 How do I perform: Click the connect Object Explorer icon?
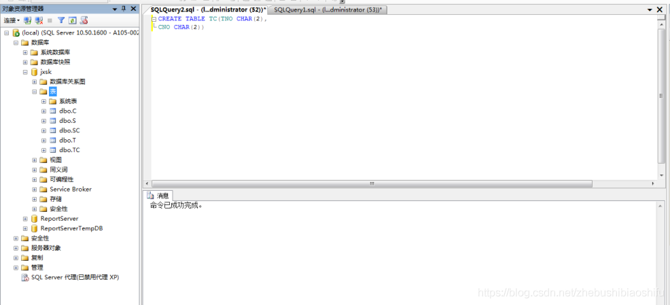pos(28,20)
